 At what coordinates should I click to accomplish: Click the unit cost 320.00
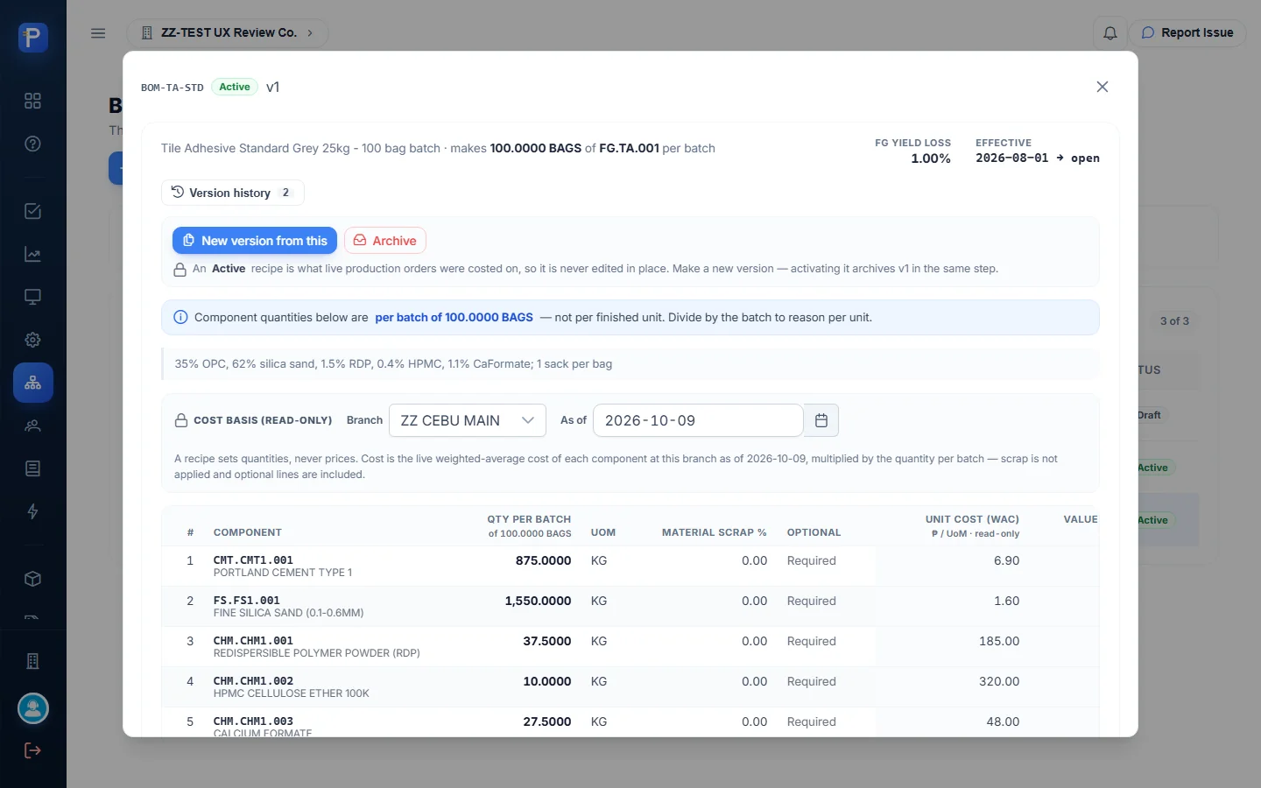coord(999,681)
